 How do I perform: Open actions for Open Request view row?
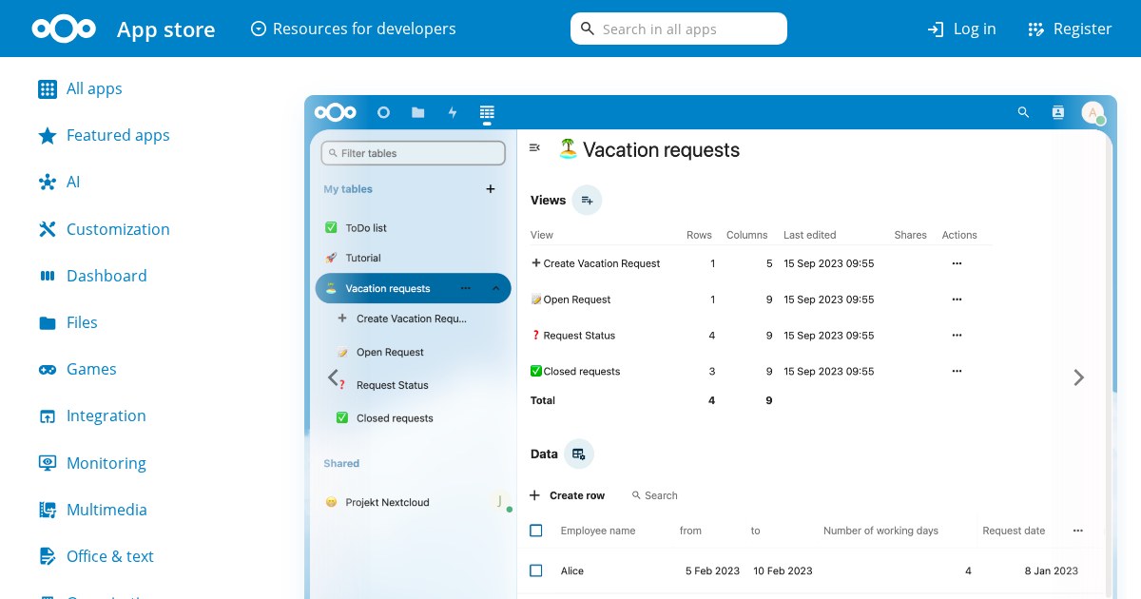957,299
